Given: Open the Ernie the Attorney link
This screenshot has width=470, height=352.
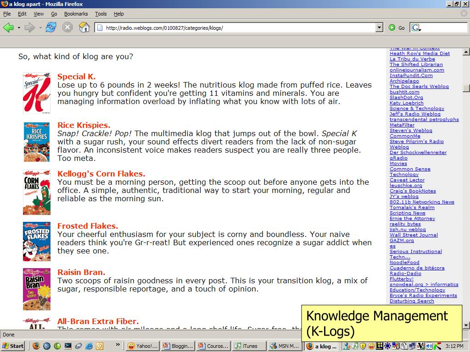Looking at the screenshot, I should [412, 219].
